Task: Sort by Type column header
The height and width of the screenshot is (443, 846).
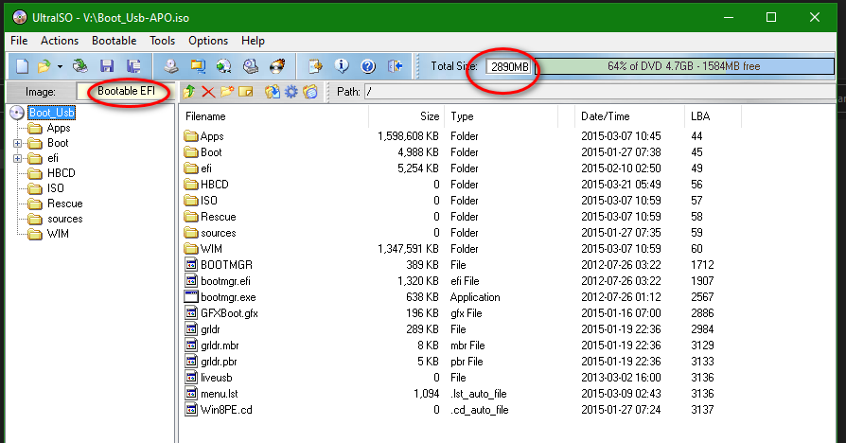Action: 501,116
